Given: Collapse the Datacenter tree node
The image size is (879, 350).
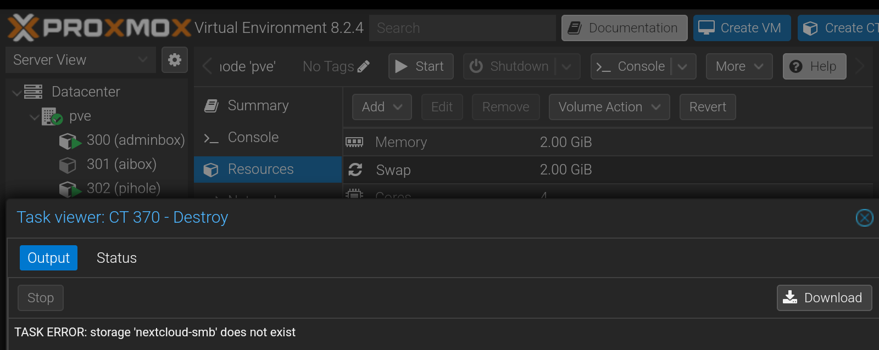Looking at the screenshot, I should (17, 92).
